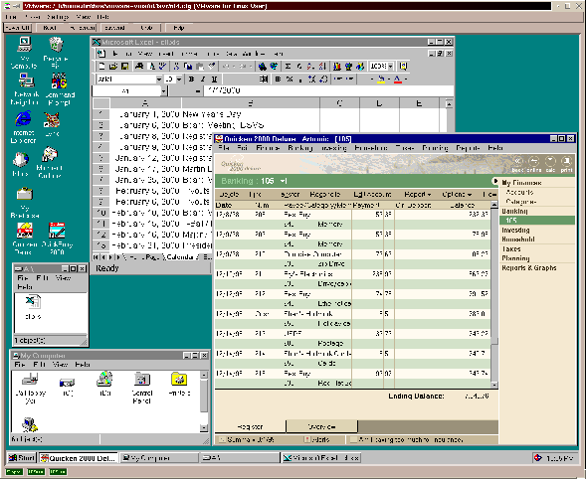Select column A header in Excel

tap(145, 103)
